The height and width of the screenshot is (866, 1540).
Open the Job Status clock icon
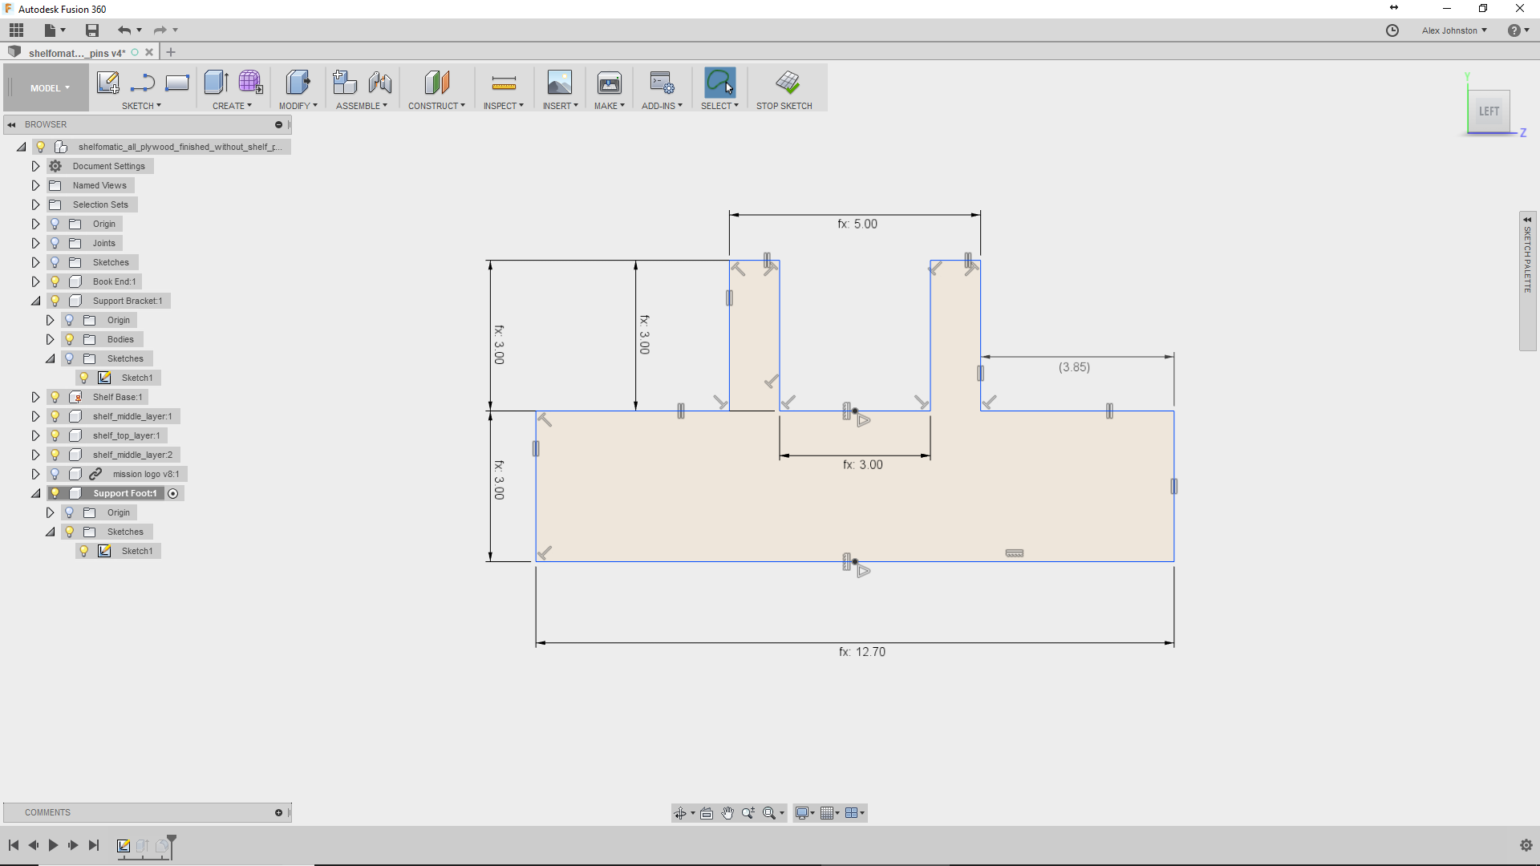tap(1392, 30)
